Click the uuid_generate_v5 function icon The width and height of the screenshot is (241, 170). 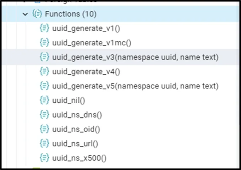(44, 86)
